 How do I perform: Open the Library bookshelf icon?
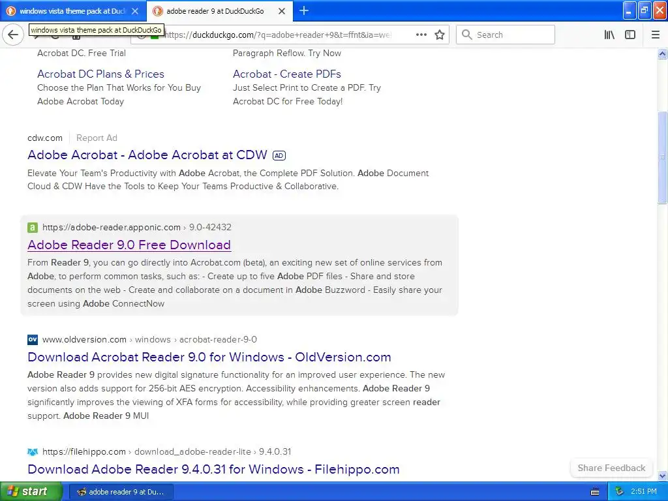coord(609,35)
